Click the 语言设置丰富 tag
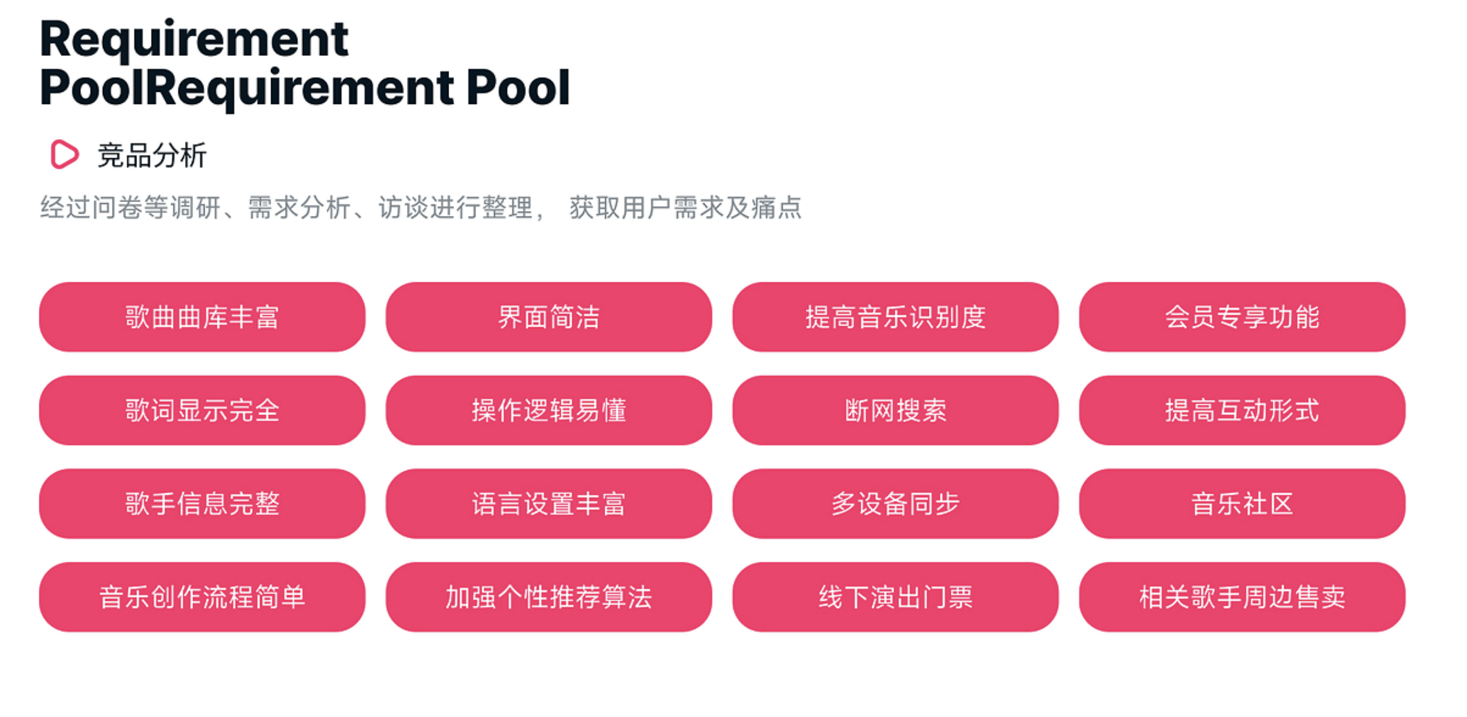This screenshot has width=1467, height=717. (x=549, y=503)
